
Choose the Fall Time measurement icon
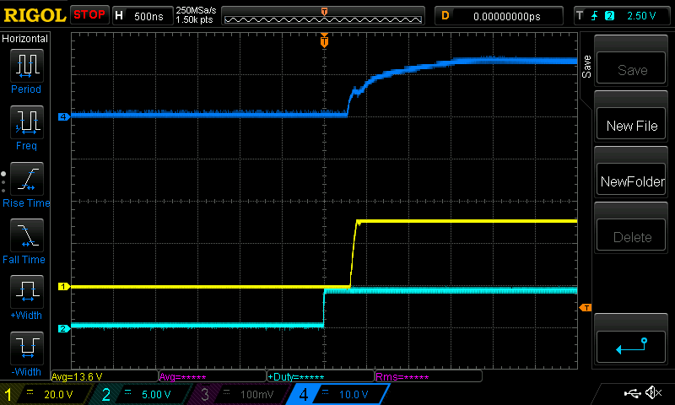point(25,235)
